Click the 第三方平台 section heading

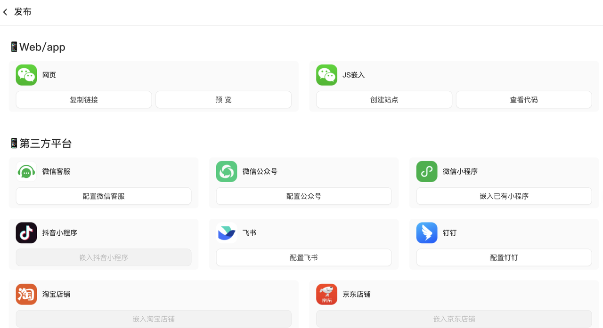pos(41,144)
